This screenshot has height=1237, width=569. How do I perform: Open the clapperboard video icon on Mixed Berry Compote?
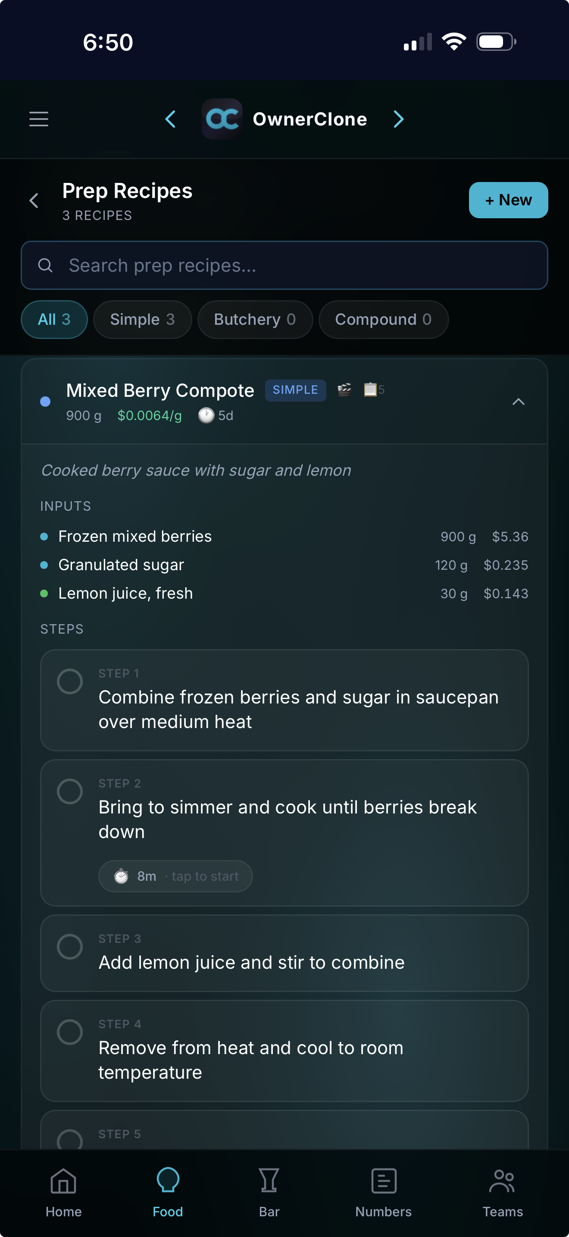[344, 389]
